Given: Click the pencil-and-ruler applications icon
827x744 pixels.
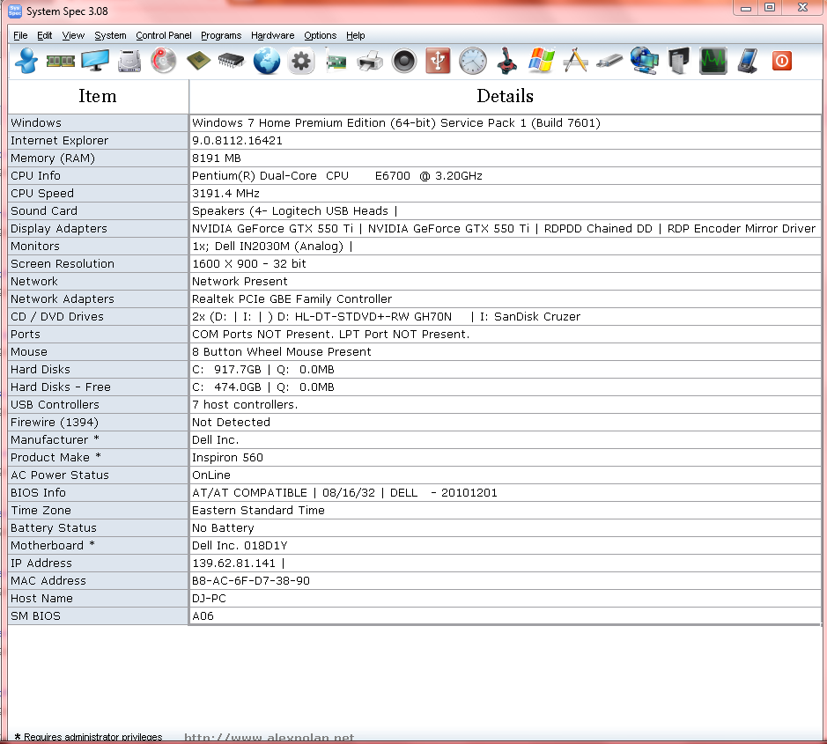Looking at the screenshot, I should pyautogui.click(x=575, y=60).
